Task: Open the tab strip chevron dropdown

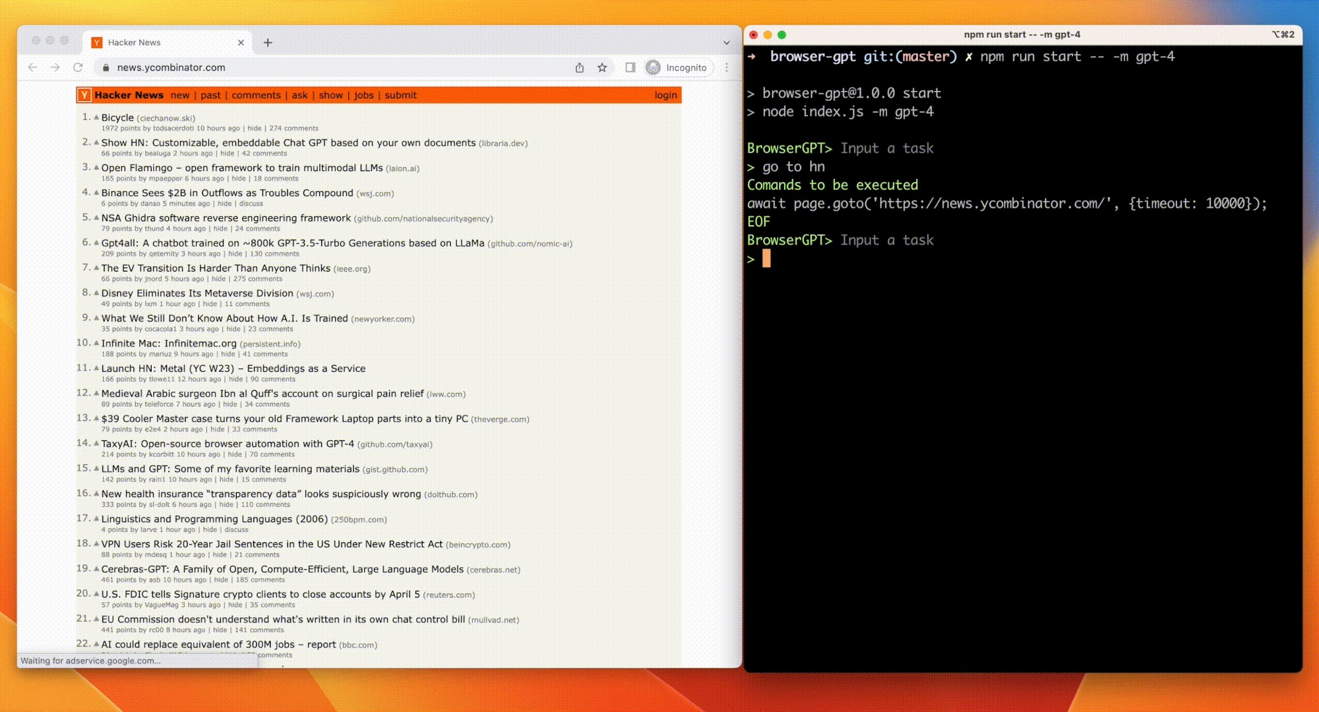Action: tap(727, 42)
